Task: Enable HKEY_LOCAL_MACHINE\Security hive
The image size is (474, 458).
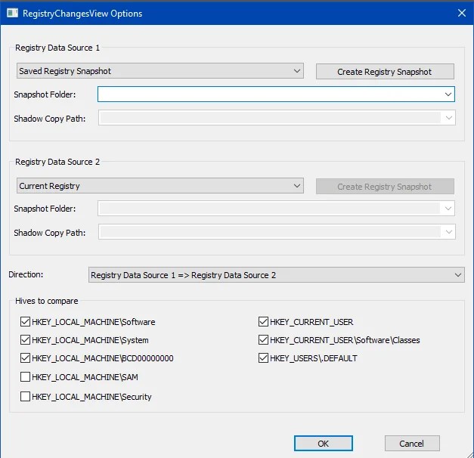Action: [25, 396]
